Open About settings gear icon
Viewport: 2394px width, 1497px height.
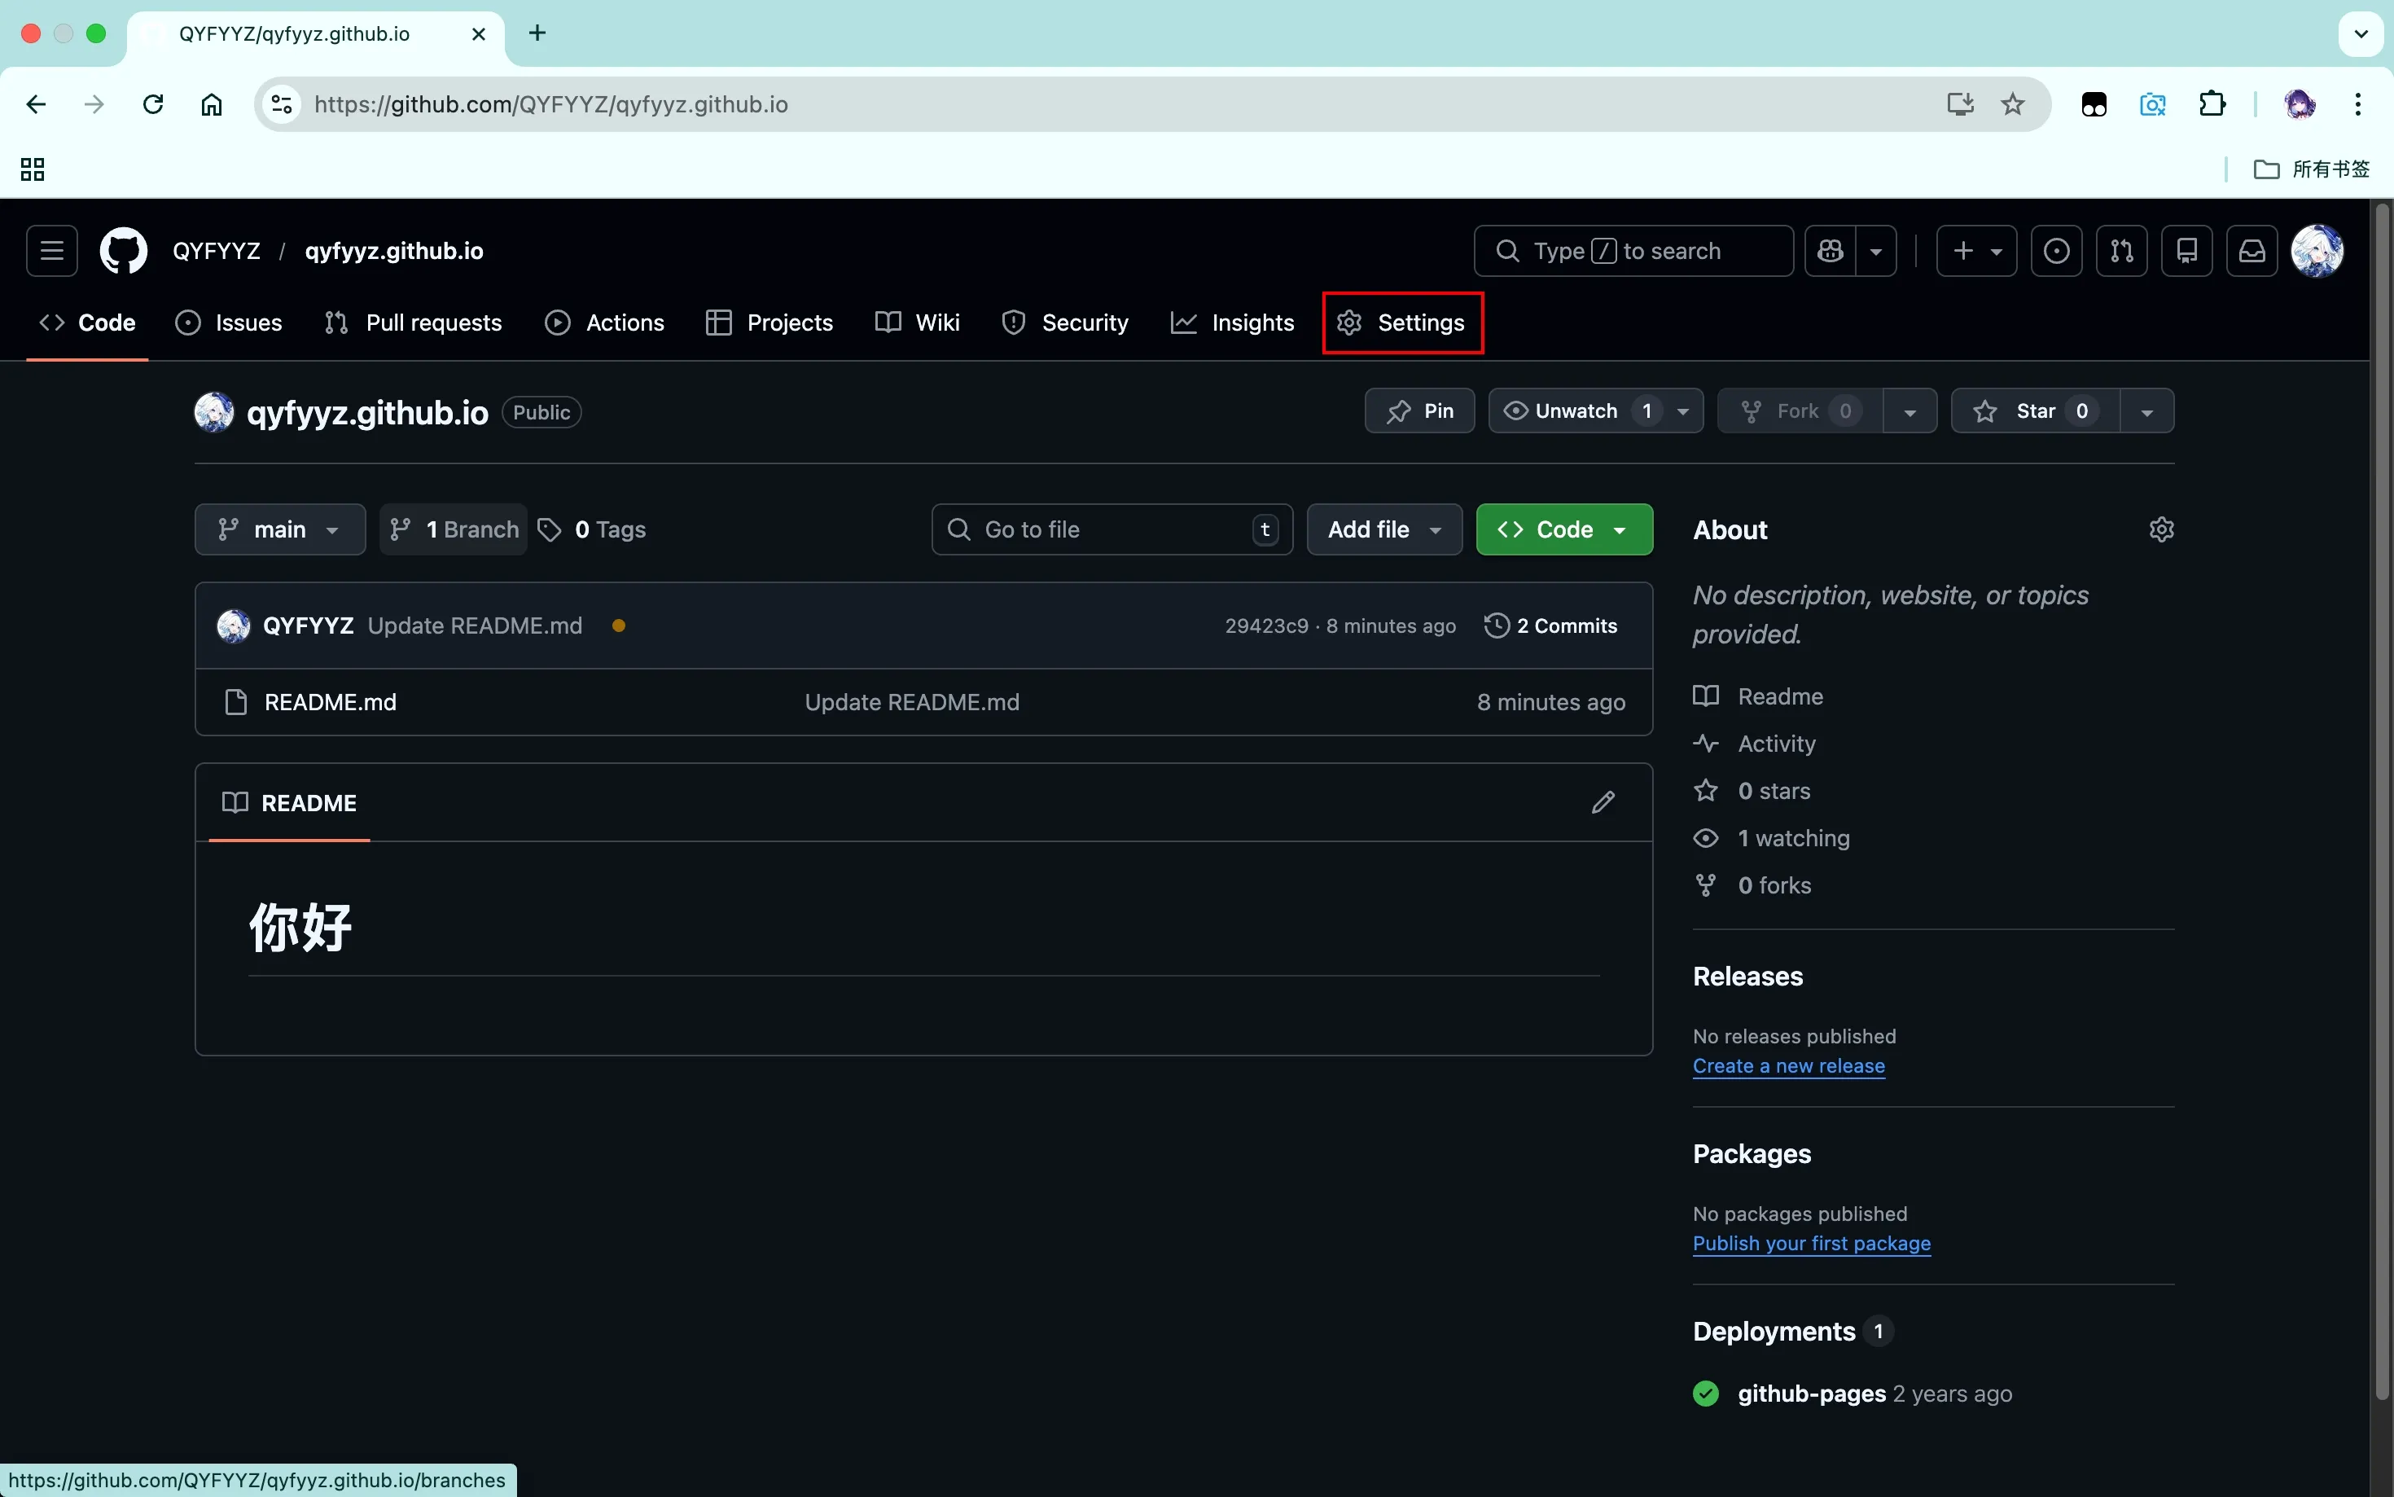tap(2160, 529)
